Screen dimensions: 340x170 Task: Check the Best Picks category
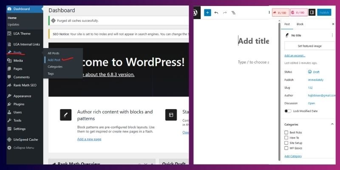286,132
